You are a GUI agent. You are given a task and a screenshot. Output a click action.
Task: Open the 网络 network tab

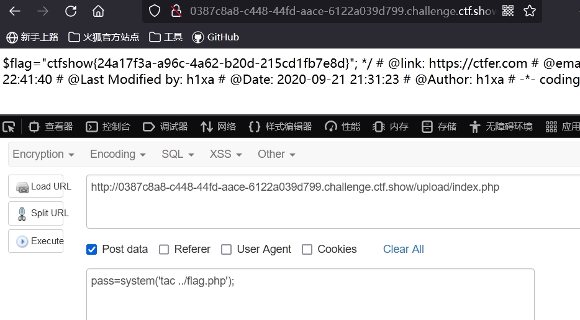point(218,127)
